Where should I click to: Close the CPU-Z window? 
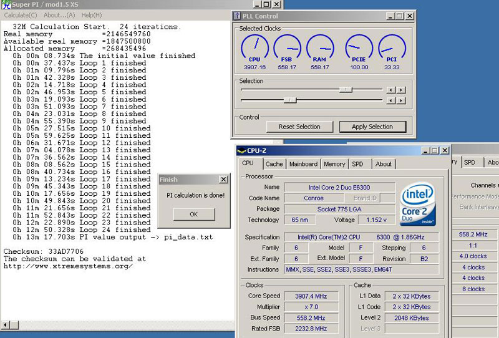[445, 150]
